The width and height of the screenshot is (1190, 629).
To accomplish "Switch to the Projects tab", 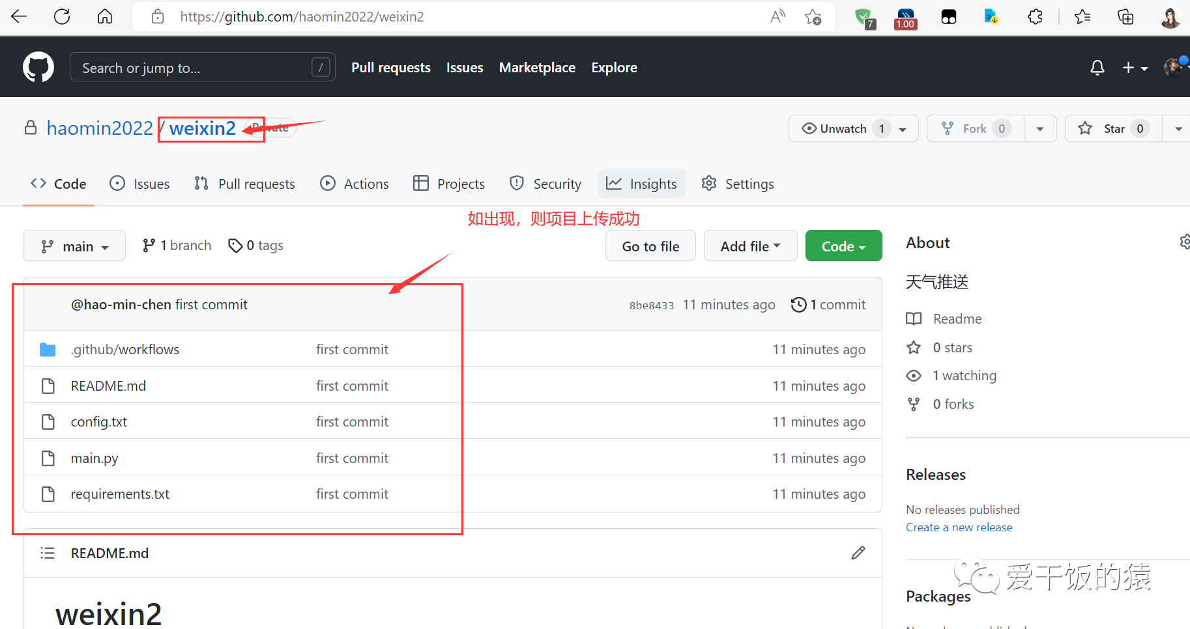I will point(449,184).
